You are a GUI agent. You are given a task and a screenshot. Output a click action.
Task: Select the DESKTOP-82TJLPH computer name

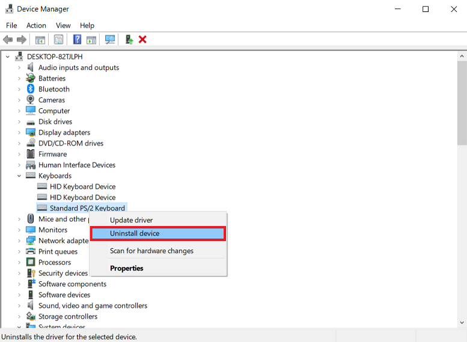(x=55, y=56)
